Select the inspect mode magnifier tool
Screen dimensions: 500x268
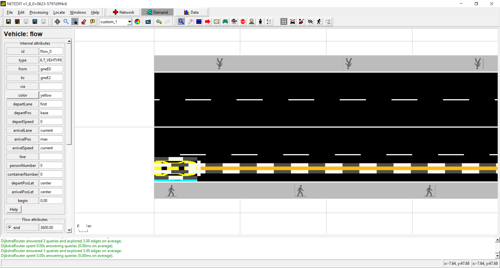coord(181,22)
